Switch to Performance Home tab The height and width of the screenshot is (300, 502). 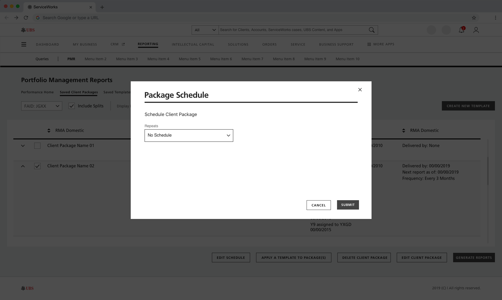pyautogui.click(x=37, y=92)
